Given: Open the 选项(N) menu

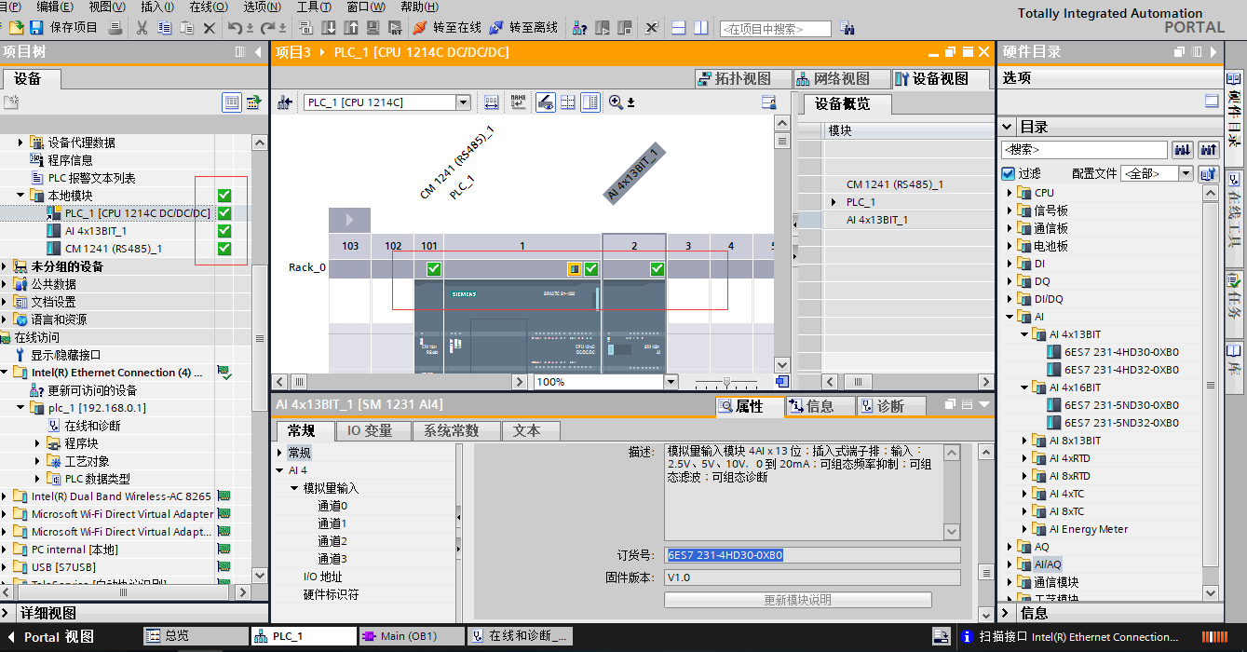Looking at the screenshot, I should point(262,7).
